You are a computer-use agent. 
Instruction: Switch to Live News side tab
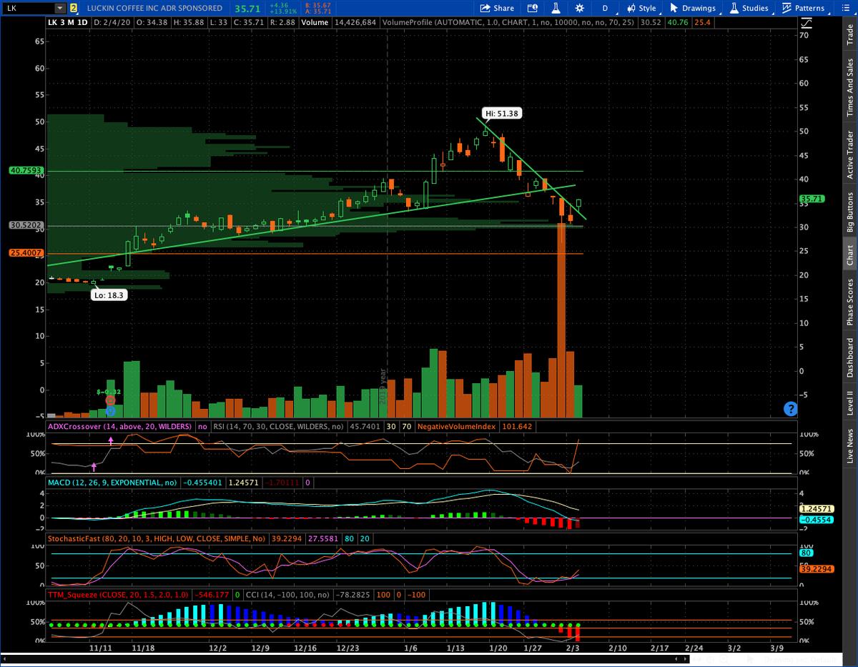(849, 446)
